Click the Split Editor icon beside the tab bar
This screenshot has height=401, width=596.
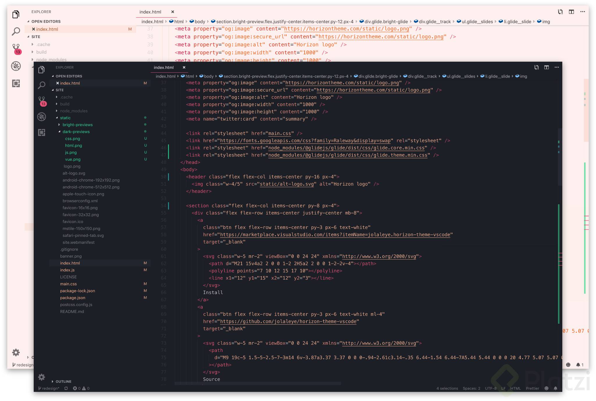(x=547, y=67)
